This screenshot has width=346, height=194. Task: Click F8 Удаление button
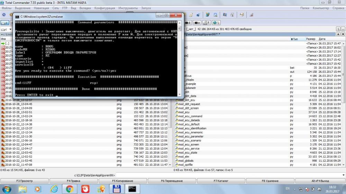[270, 181]
